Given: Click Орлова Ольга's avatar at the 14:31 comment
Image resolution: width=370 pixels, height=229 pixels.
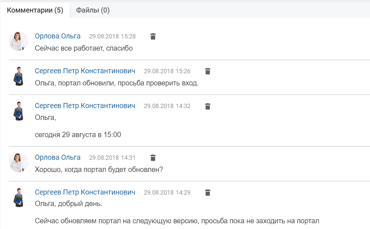Looking at the screenshot, I should coord(19,163).
